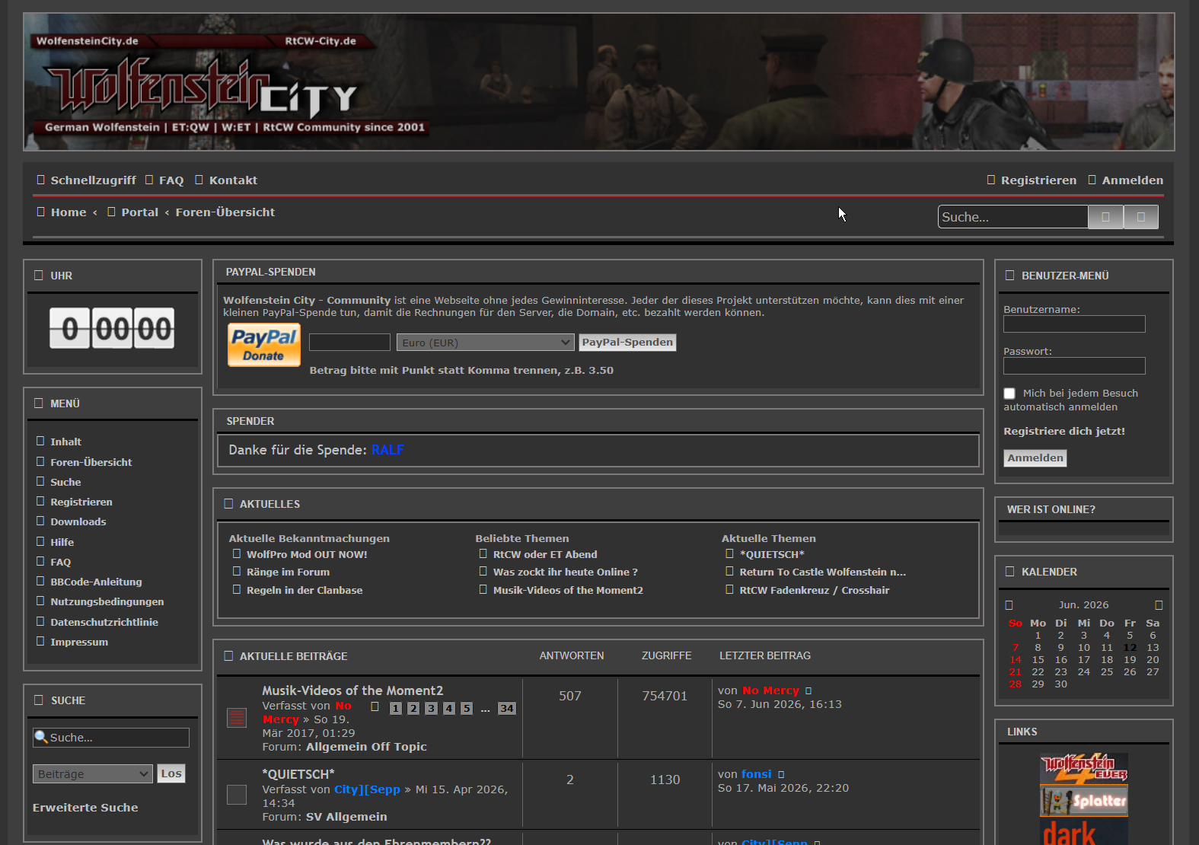Click the magnifier icon in the sidebar search box
Screen dimensions: 1199x845
point(41,737)
